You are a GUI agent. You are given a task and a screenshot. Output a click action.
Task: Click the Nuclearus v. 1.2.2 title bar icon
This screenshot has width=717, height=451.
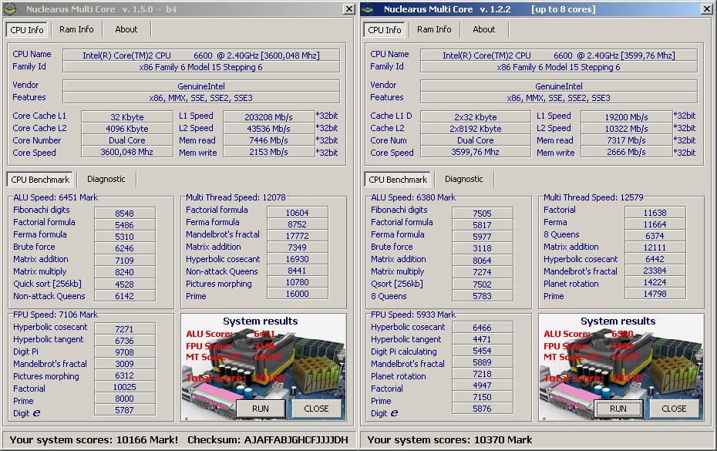368,8
